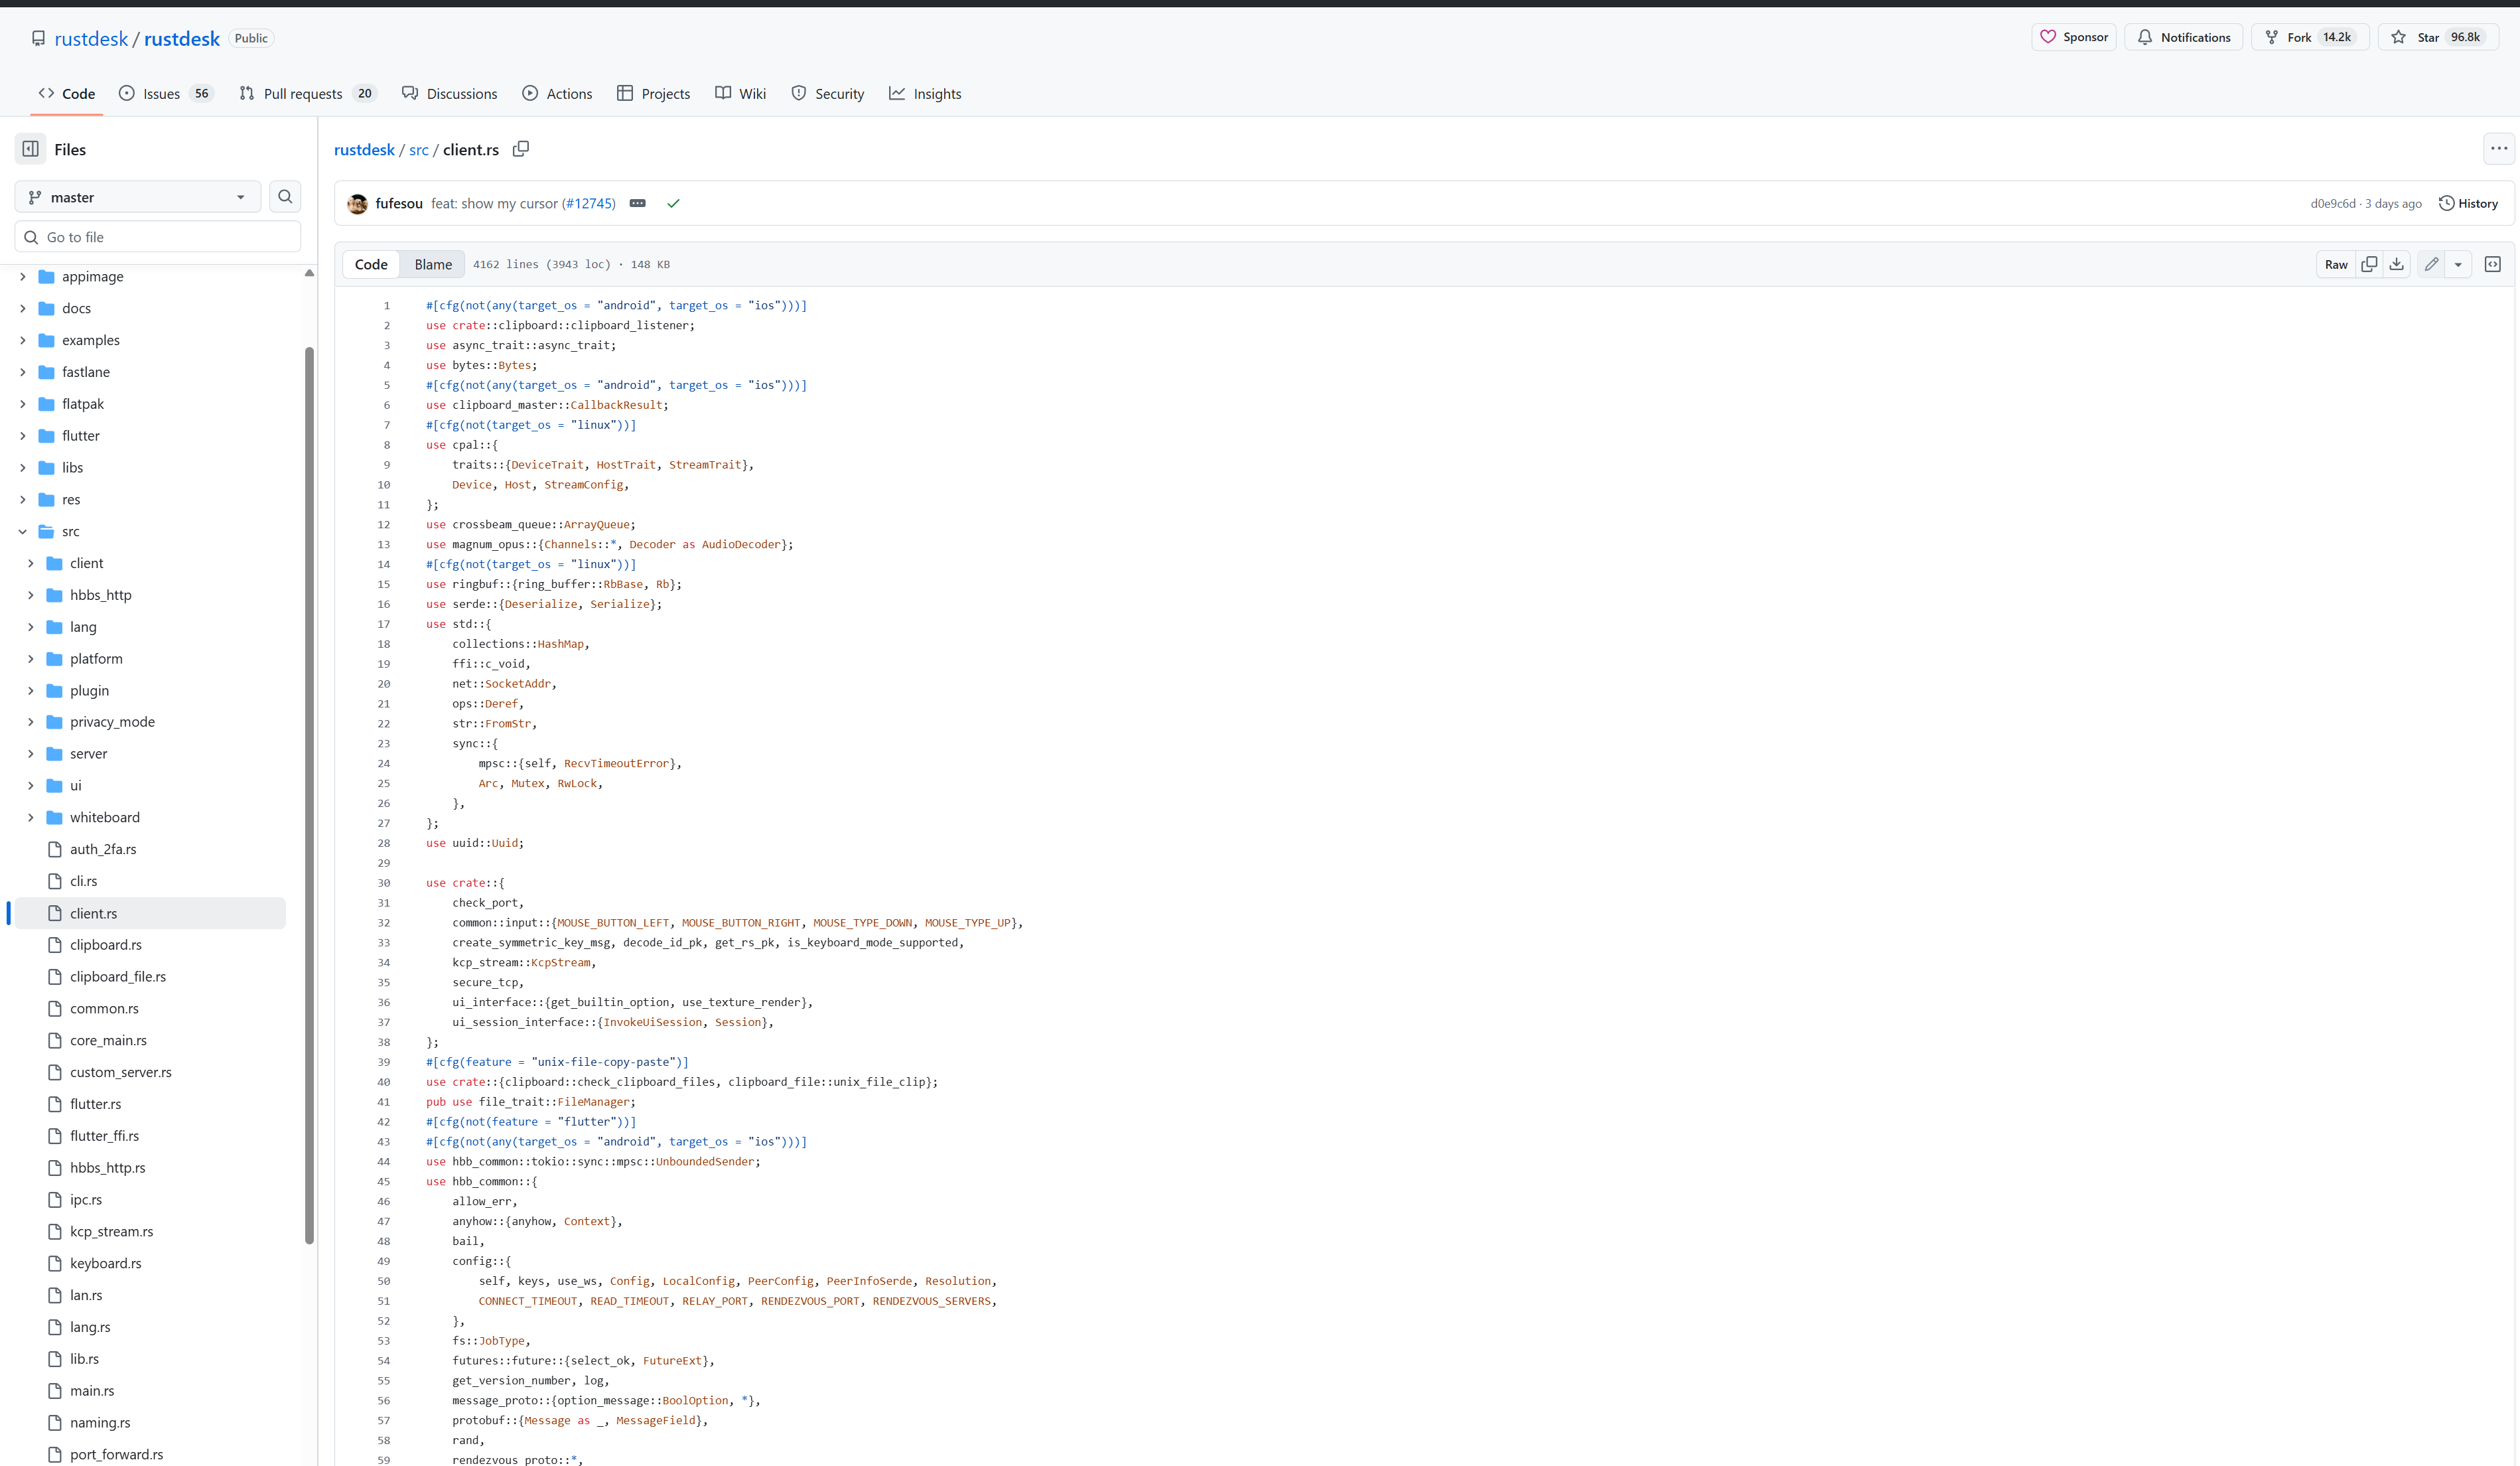Open the auth_2fa.rs file
Viewport: 2520px width, 1466px height.
point(103,849)
